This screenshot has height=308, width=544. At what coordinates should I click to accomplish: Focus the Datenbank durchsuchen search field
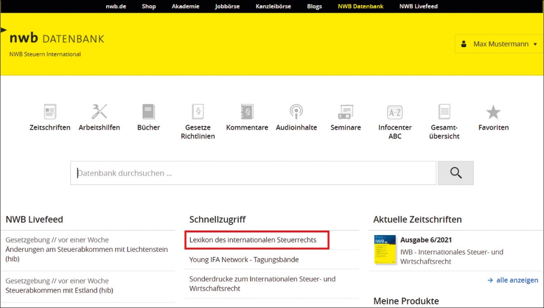253,173
